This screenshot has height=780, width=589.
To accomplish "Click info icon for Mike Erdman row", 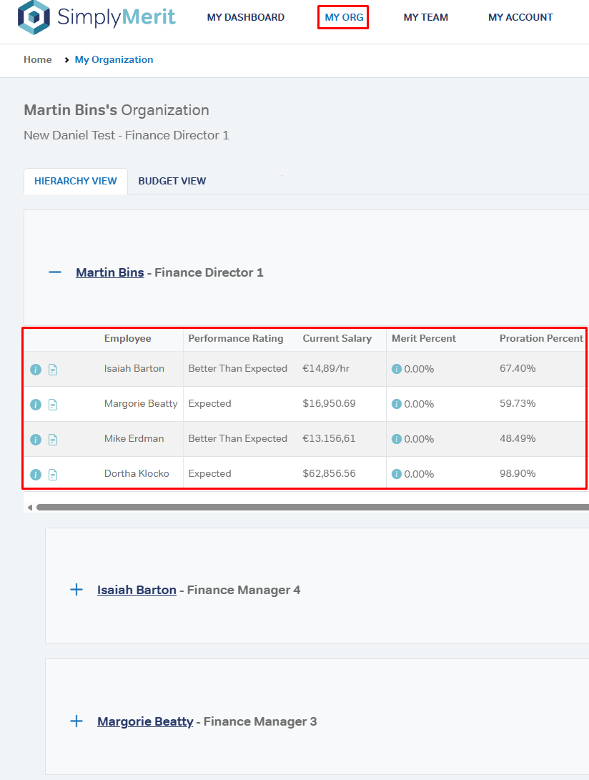I will click(36, 440).
